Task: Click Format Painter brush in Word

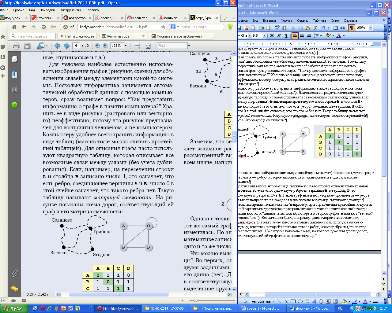Action: pyautogui.click(x=315, y=28)
